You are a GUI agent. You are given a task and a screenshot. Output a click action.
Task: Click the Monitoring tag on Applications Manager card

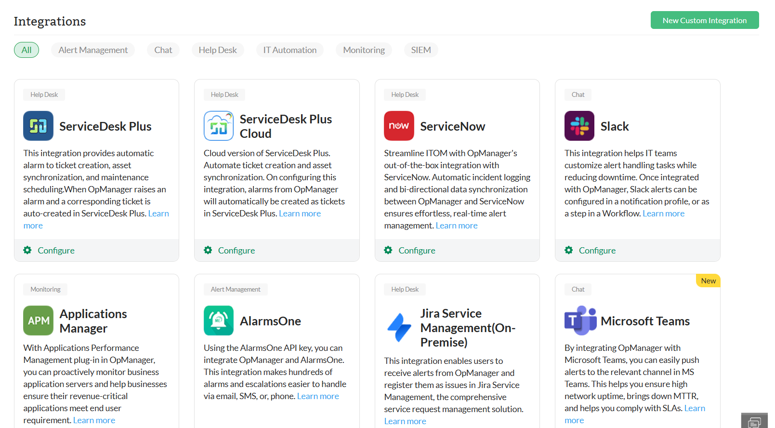45,289
